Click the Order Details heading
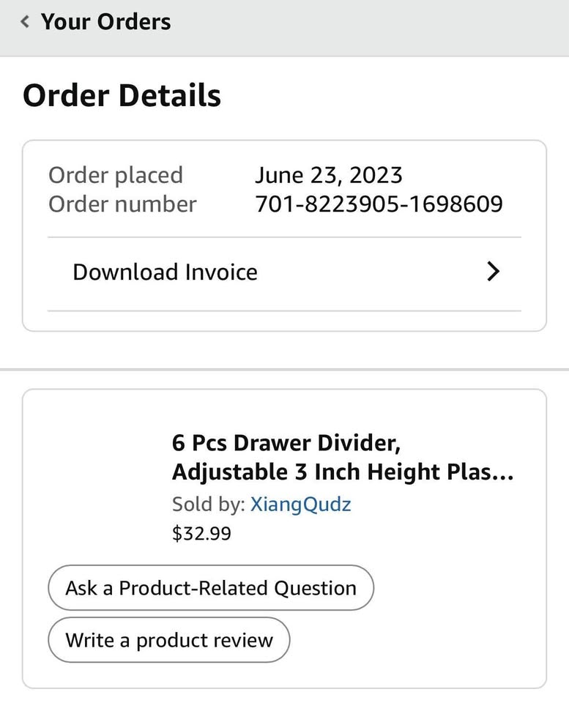569x703 pixels. click(122, 96)
